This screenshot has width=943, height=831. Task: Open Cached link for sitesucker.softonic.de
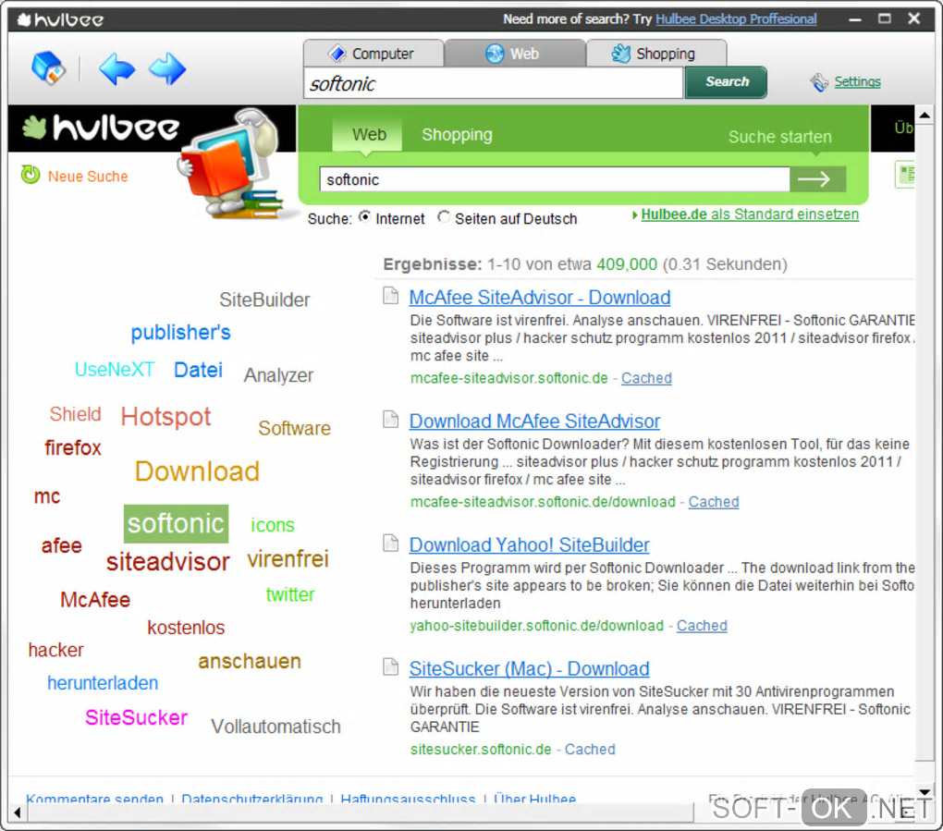tap(590, 750)
